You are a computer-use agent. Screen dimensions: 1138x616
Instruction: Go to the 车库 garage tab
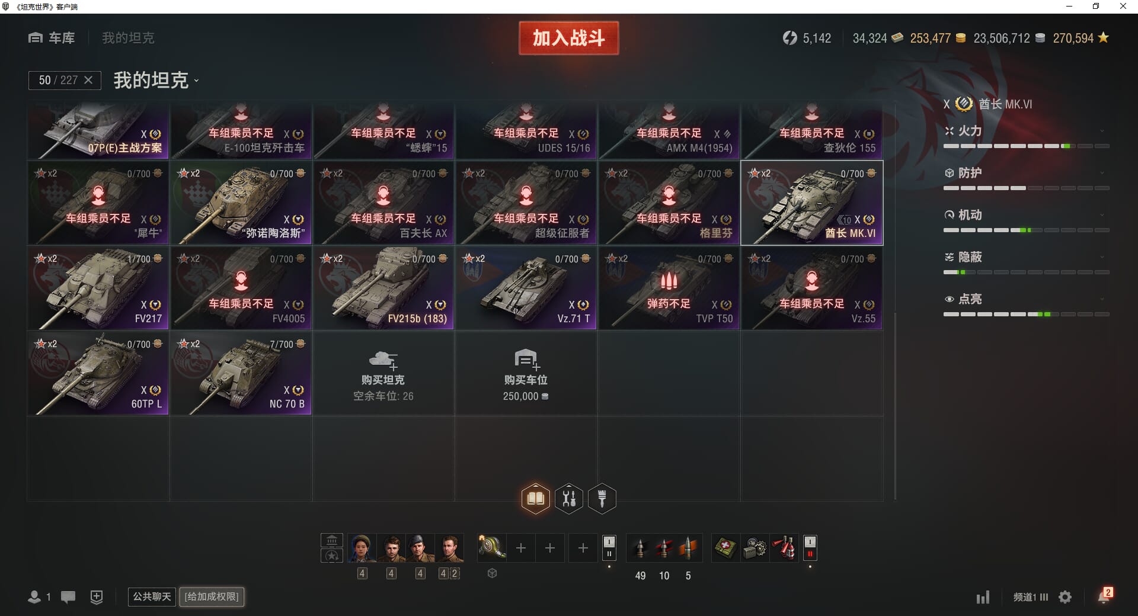(x=52, y=38)
